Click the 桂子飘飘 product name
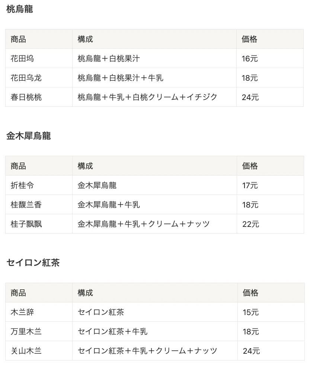The width and height of the screenshot is (310, 366). point(26,224)
